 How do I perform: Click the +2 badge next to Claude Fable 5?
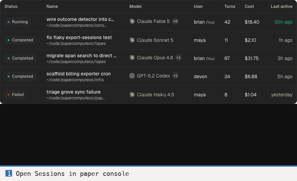175,21
